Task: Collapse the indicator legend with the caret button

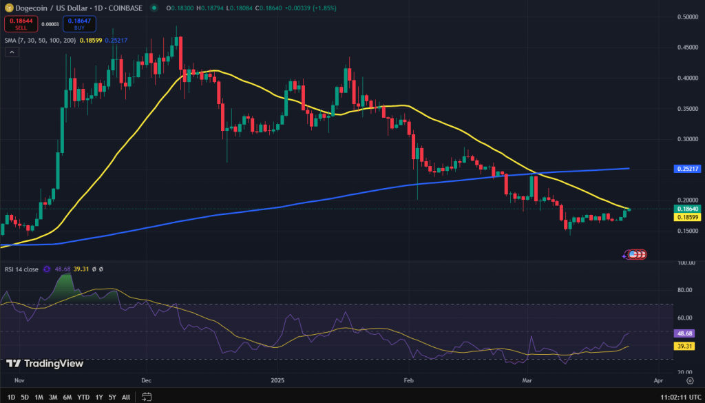Action: [x=12, y=52]
